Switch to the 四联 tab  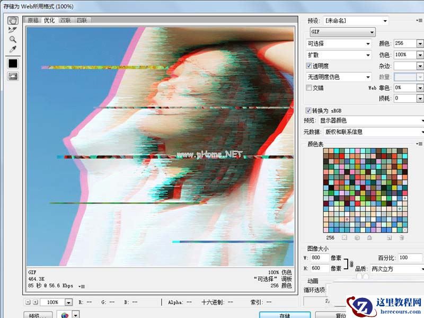click(82, 20)
